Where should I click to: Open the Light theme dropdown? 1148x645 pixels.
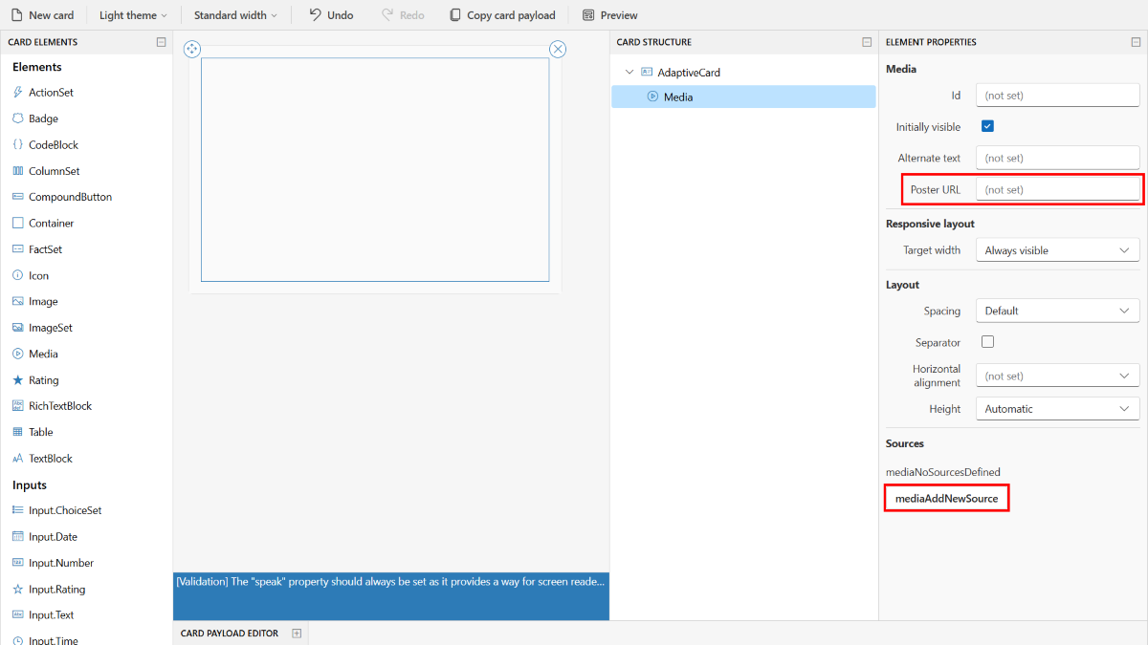point(133,15)
